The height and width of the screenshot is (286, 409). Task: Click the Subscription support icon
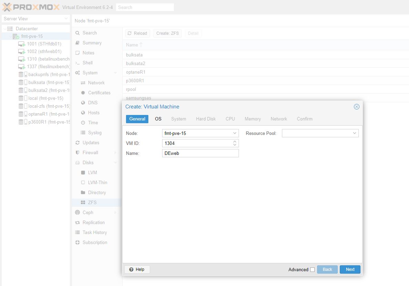78,243
